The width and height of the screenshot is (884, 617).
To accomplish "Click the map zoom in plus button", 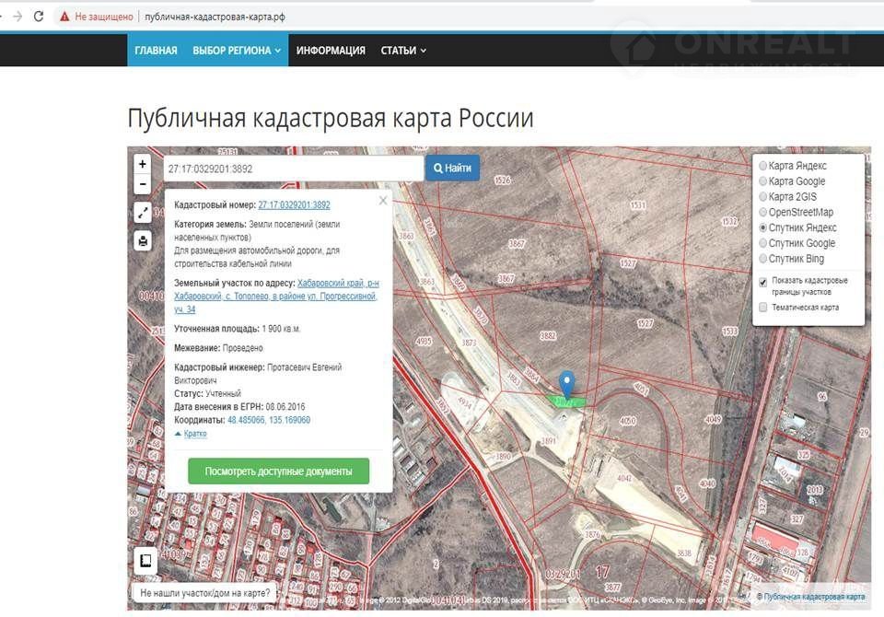I will pyautogui.click(x=142, y=164).
